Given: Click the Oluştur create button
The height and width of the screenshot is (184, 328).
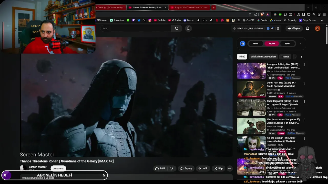Looking at the screenshot, I should click(x=294, y=28).
